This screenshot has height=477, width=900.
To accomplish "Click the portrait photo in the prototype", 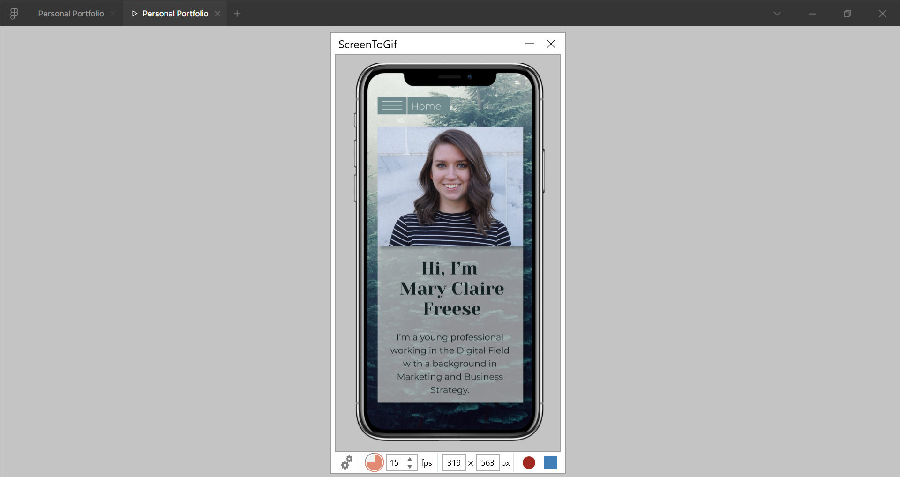I will pos(450,186).
